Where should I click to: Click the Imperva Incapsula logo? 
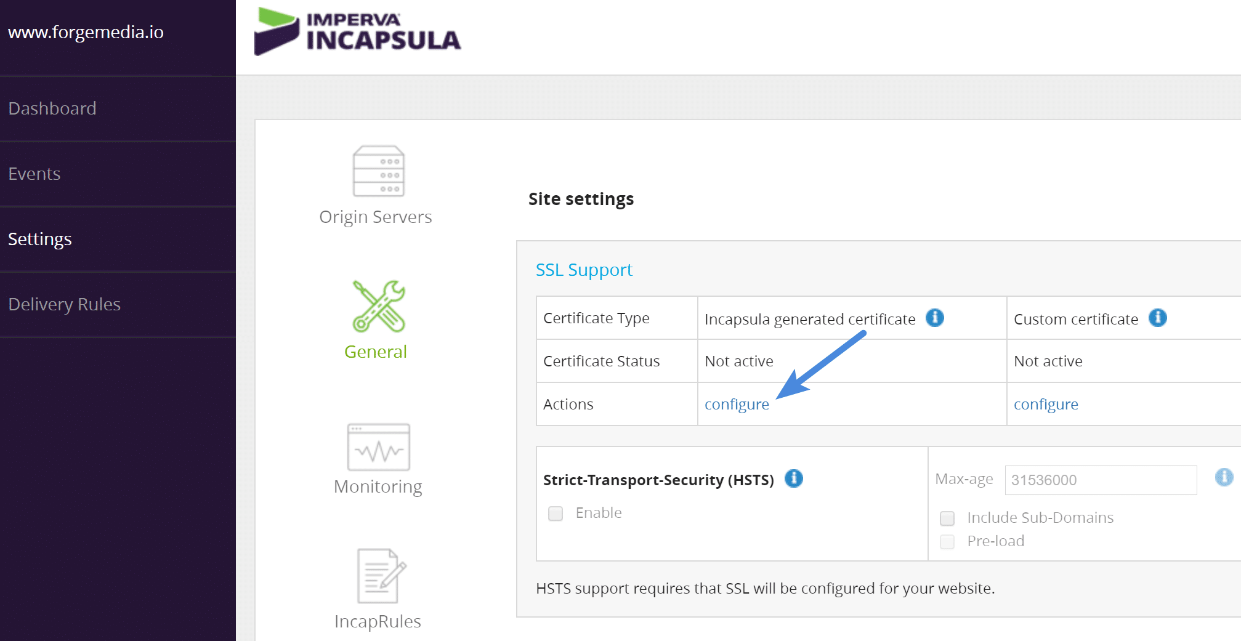pyautogui.click(x=357, y=31)
